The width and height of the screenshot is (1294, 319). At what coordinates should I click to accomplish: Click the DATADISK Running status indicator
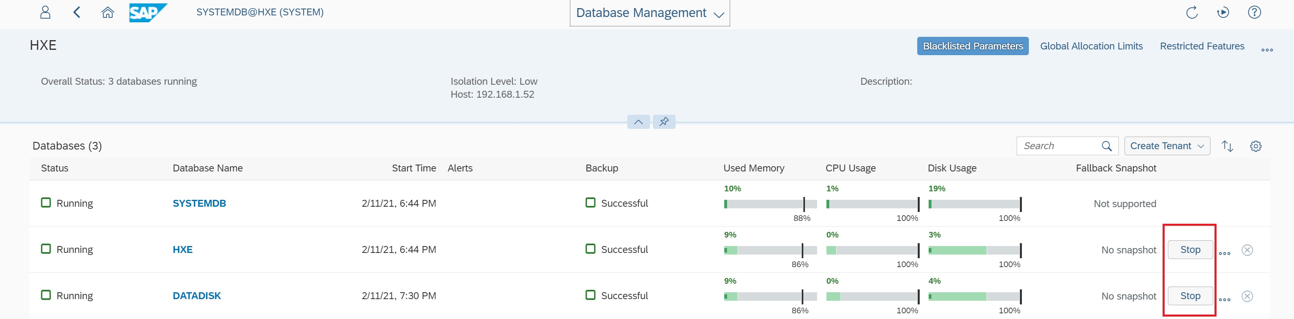[x=46, y=295]
